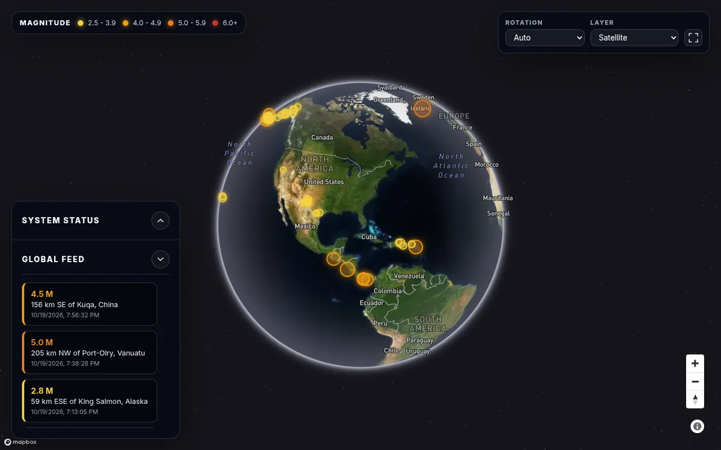Click the Uruguay map label
The height and width of the screenshot is (450, 721).
(x=418, y=352)
